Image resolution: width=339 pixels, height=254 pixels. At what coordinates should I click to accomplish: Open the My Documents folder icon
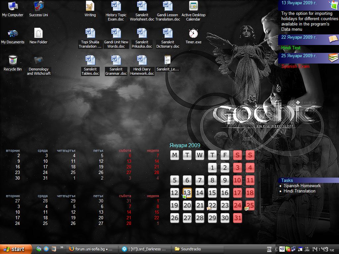[13, 34]
